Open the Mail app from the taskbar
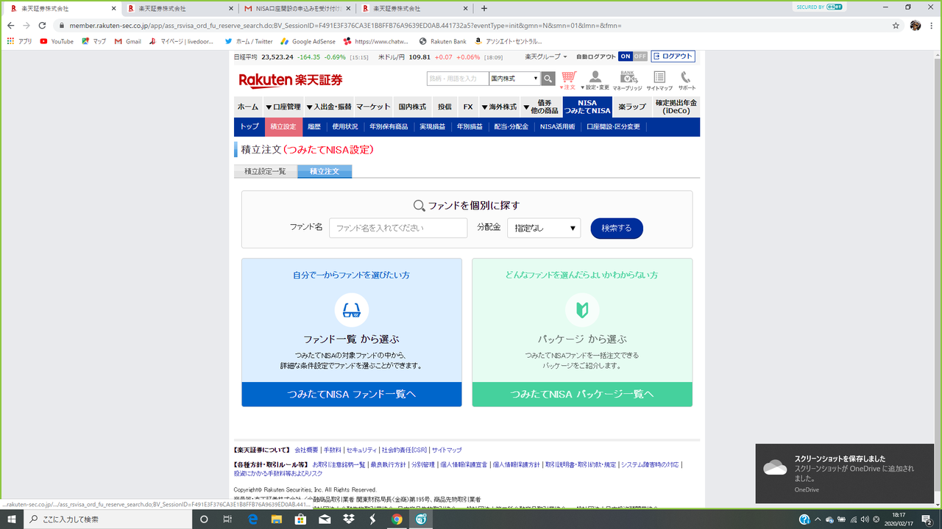Image resolution: width=942 pixels, height=529 pixels. point(325,519)
